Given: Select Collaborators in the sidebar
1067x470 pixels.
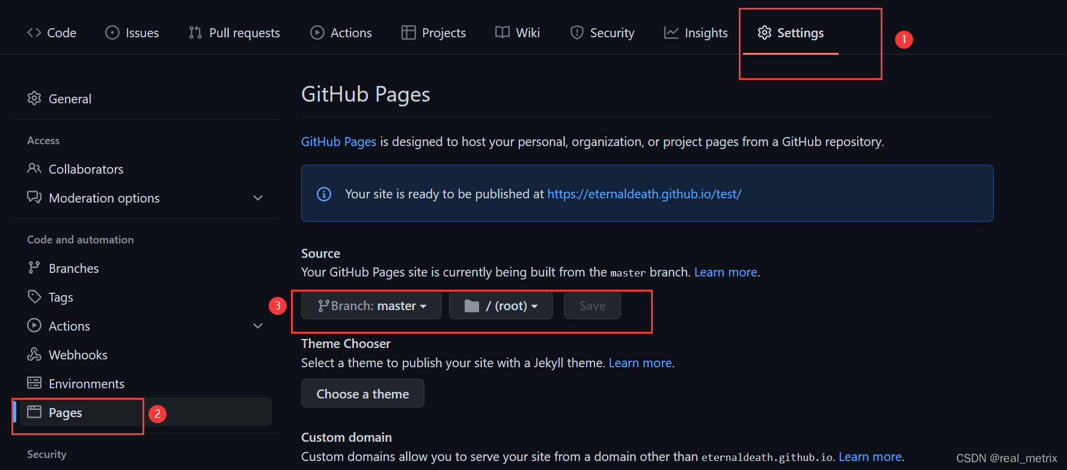Looking at the screenshot, I should pyautogui.click(x=146, y=169).
